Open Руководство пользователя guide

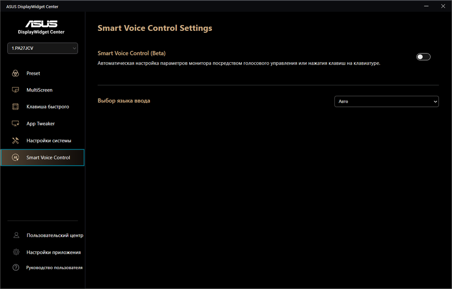coord(54,267)
